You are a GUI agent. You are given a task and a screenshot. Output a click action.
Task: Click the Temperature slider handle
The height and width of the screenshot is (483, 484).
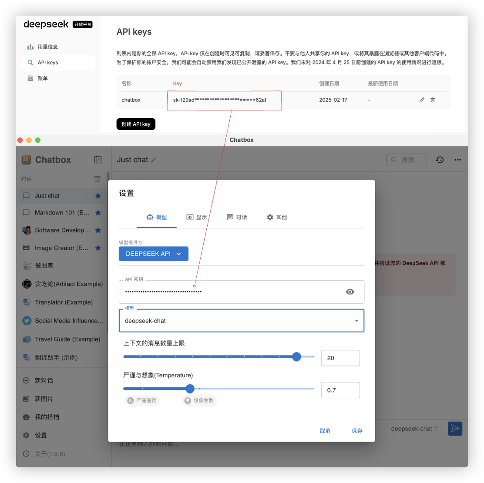pos(190,389)
